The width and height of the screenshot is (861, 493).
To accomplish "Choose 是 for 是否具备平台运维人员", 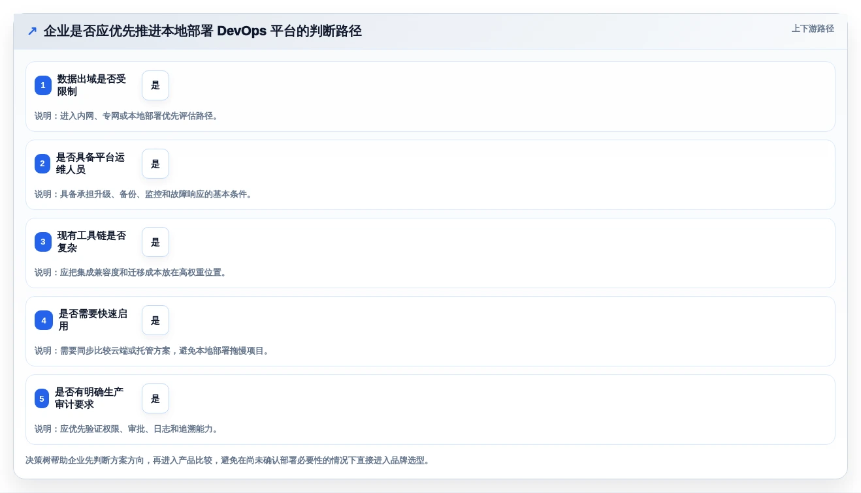I will [155, 164].
